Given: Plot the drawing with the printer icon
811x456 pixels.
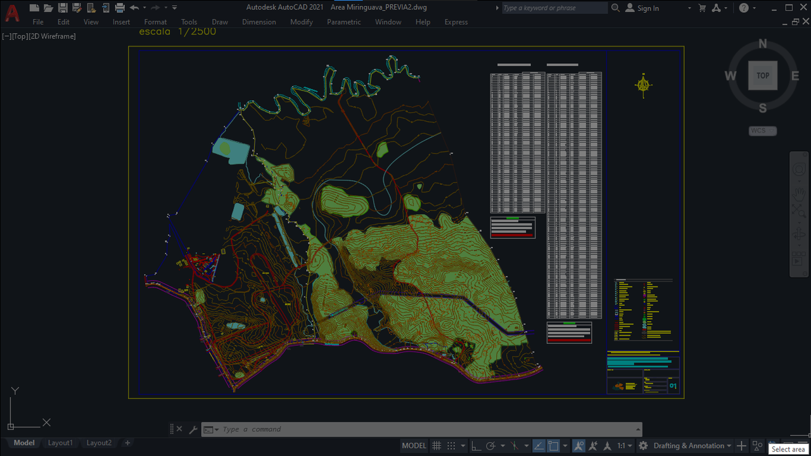Looking at the screenshot, I should (x=120, y=8).
